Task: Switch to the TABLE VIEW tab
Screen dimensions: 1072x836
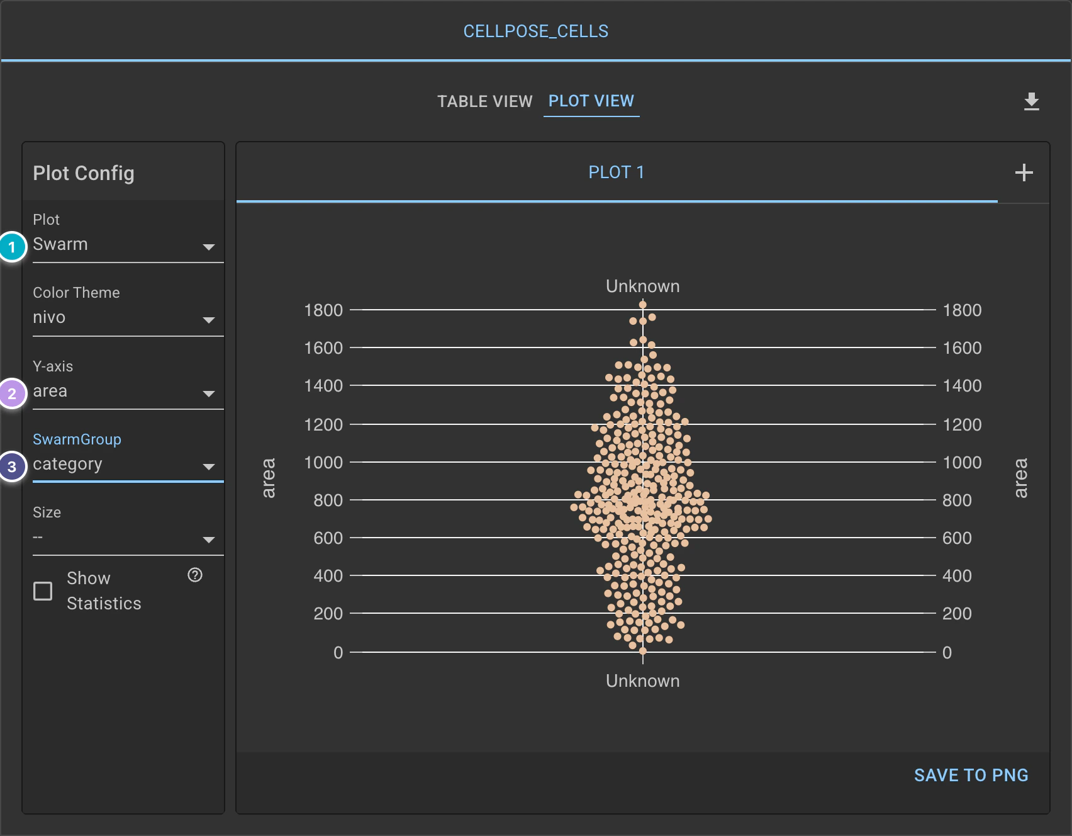Action: tap(484, 101)
